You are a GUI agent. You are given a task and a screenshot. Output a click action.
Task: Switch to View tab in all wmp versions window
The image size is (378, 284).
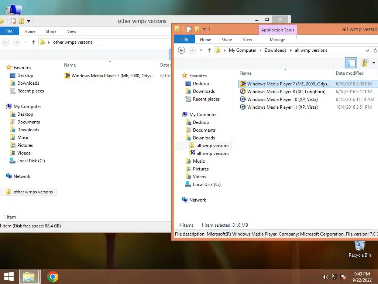click(248, 40)
